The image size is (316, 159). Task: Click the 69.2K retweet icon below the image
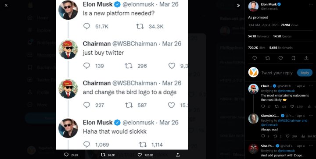[x=103, y=155]
